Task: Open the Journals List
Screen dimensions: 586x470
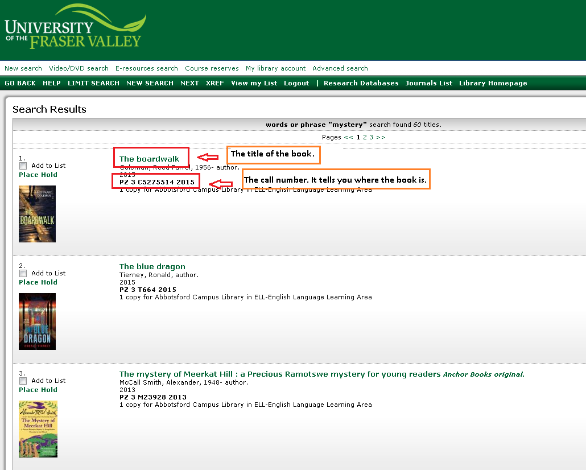Action: click(428, 83)
